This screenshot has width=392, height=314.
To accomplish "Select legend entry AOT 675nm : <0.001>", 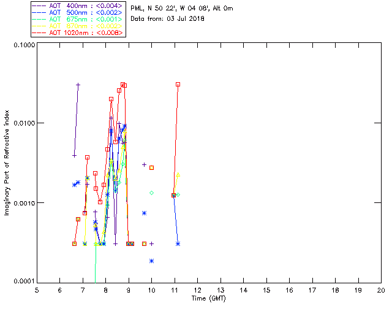I will pos(86,19).
